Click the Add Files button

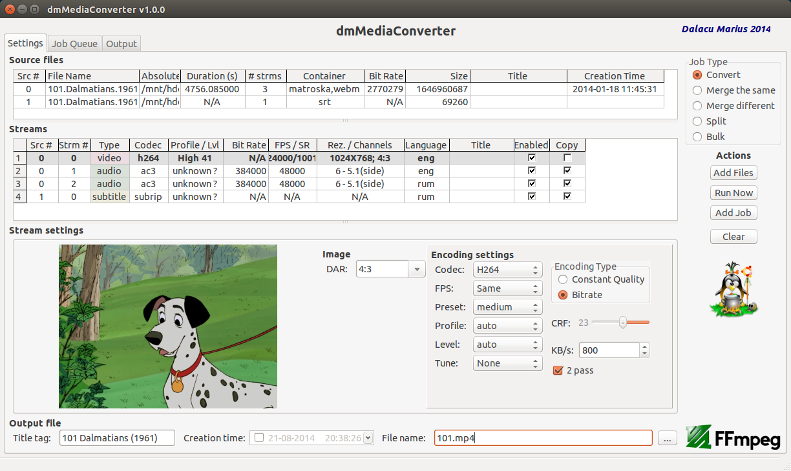click(733, 173)
